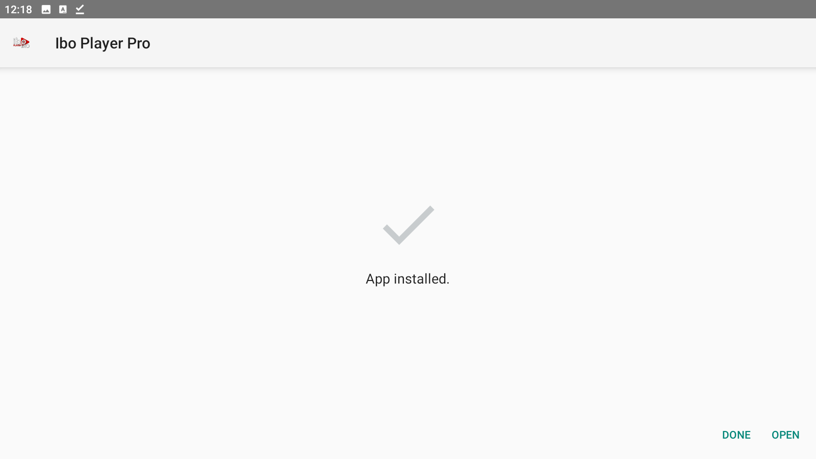Select the "App installed." message text
Screen dimensions: 816x459
point(407,279)
